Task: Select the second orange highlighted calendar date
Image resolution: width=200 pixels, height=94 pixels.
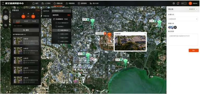Action: point(33,16)
